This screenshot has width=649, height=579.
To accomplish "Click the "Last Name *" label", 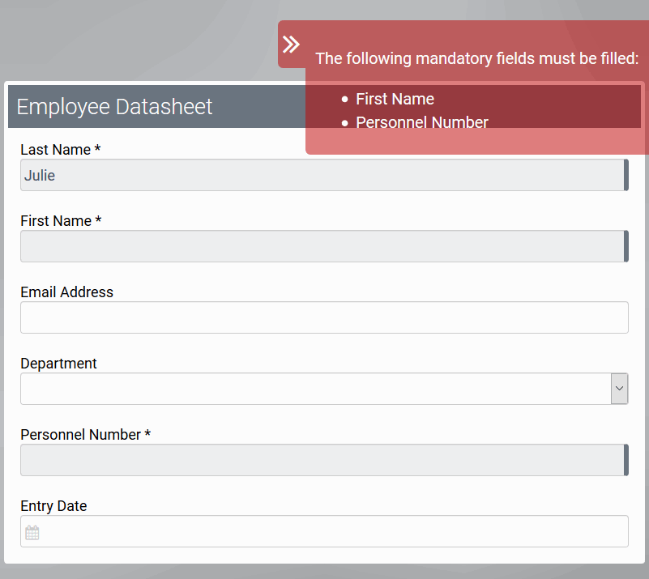I will pos(61,149).
